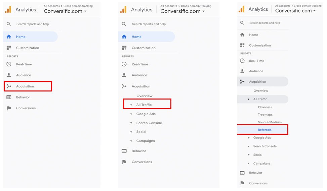Click the Audience person icon in the middle panel
This screenshot has height=191, width=327.
click(124, 75)
